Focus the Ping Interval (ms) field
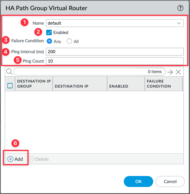 115,52
